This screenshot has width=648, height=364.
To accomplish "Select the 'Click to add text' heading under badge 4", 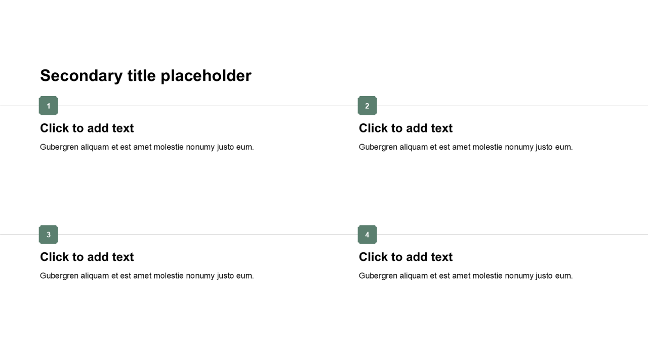I will point(406,257).
